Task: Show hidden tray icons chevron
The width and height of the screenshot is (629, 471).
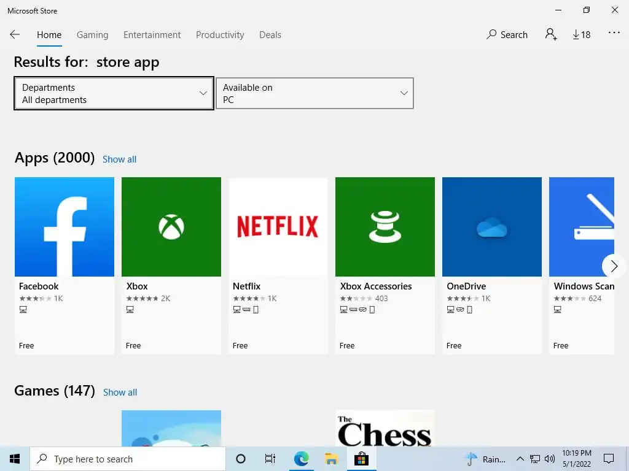Action: [520, 459]
